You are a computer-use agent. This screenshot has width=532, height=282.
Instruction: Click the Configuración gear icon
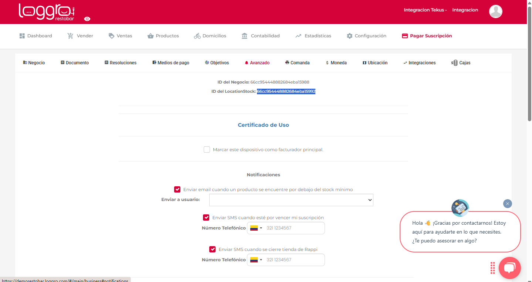pyautogui.click(x=349, y=36)
